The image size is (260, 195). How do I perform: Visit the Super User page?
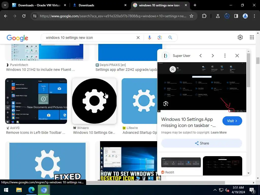click(232, 121)
